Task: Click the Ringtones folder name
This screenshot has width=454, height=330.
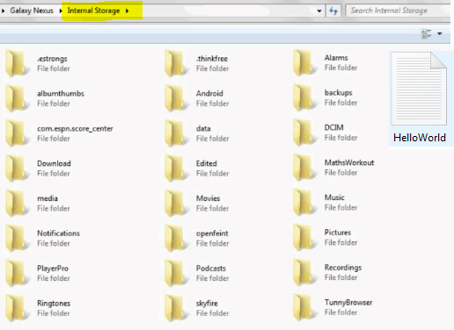Action: click(54, 304)
